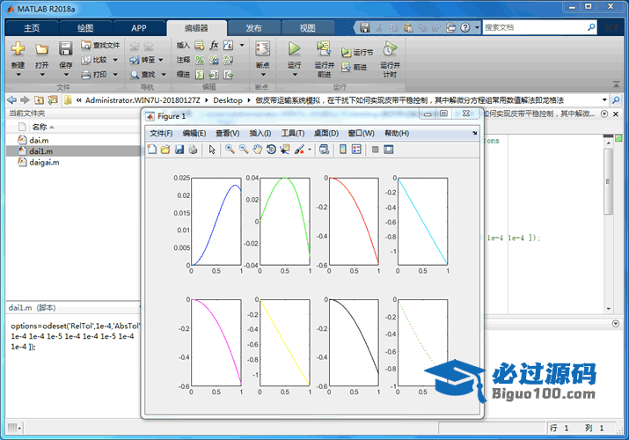
Task: Sort by Name column header
Action: pyautogui.click(x=40, y=127)
